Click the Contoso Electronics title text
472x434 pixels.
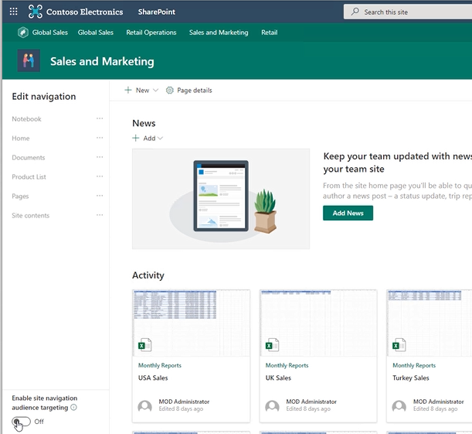(84, 12)
